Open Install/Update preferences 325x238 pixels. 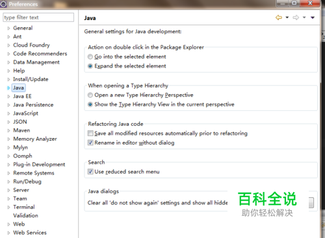point(31,79)
